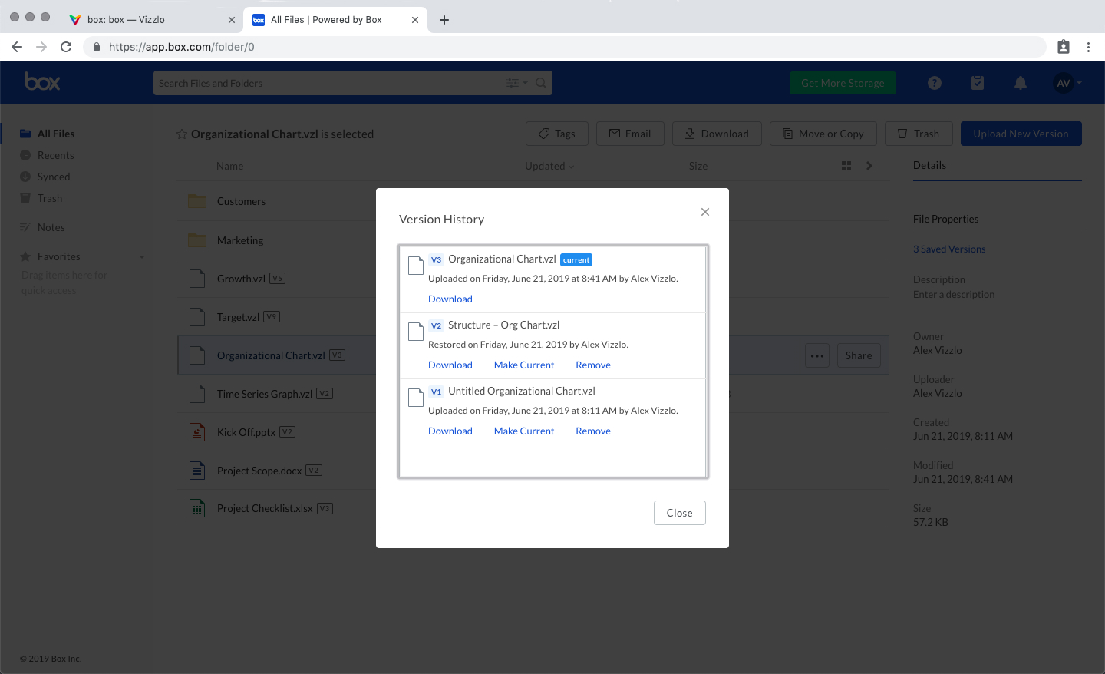Image resolution: width=1105 pixels, height=674 pixels.
Task: Click Get More Storage button
Action: [x=843, y=83]
